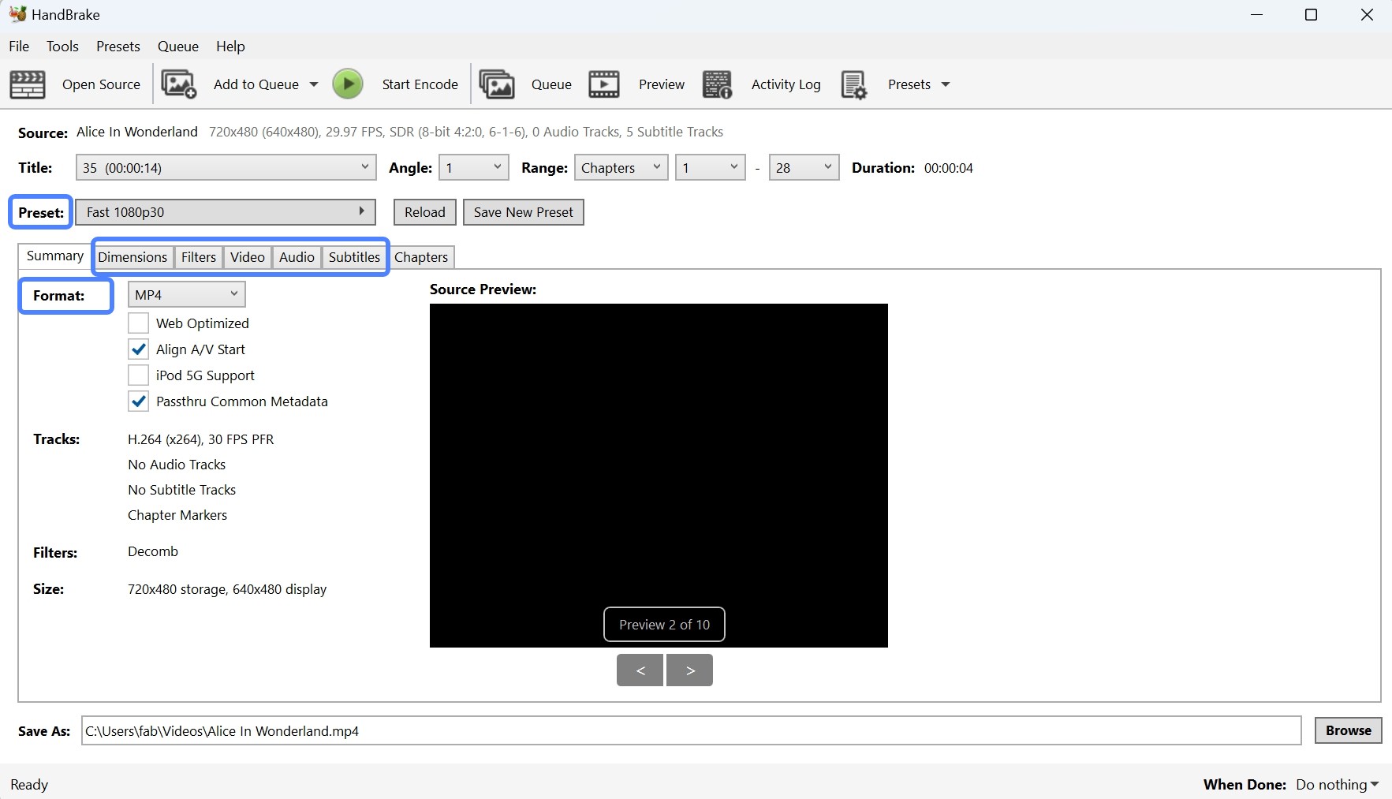
Task: Click the HandBrake pineapple logo
Action: coord(17,13)
